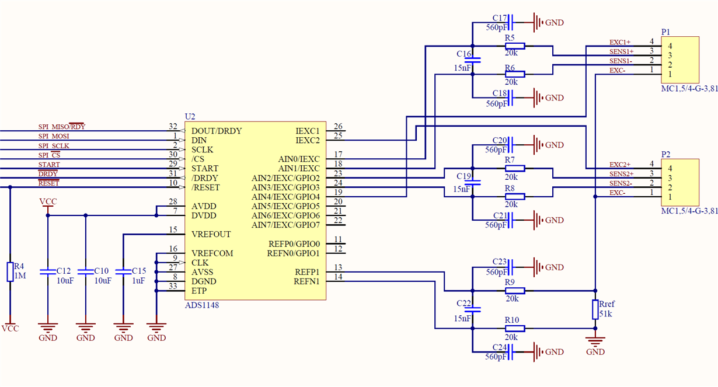
Task: Select capacitor C15 1uF symbol
Action: click(x=124, y=272)
